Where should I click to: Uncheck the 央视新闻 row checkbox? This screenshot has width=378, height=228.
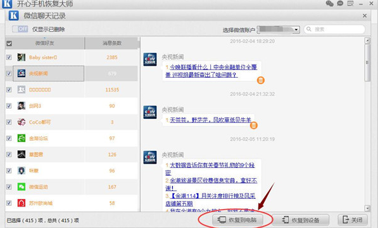point(9,73)
